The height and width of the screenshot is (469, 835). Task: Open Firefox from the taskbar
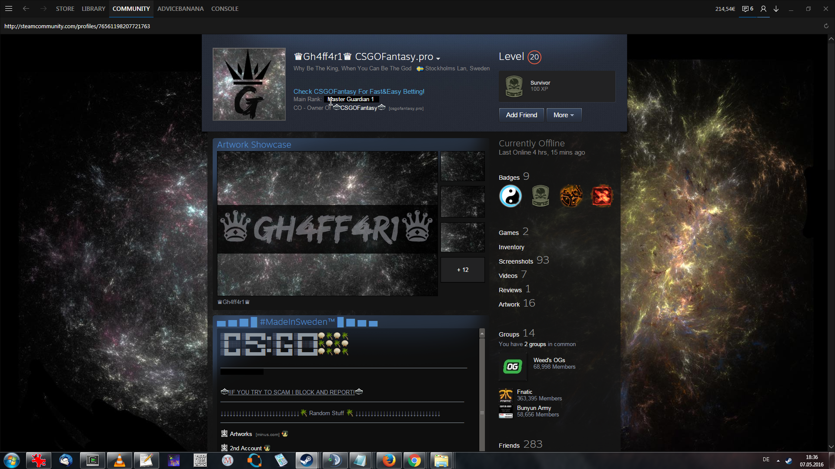[x=389, y=460]
